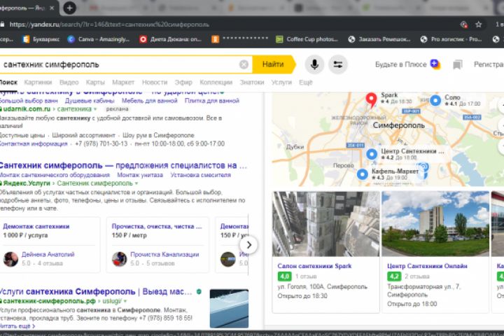Expand Читать ещё snippet link
This screenshot has width=504, height=336.
coord(17,325)
